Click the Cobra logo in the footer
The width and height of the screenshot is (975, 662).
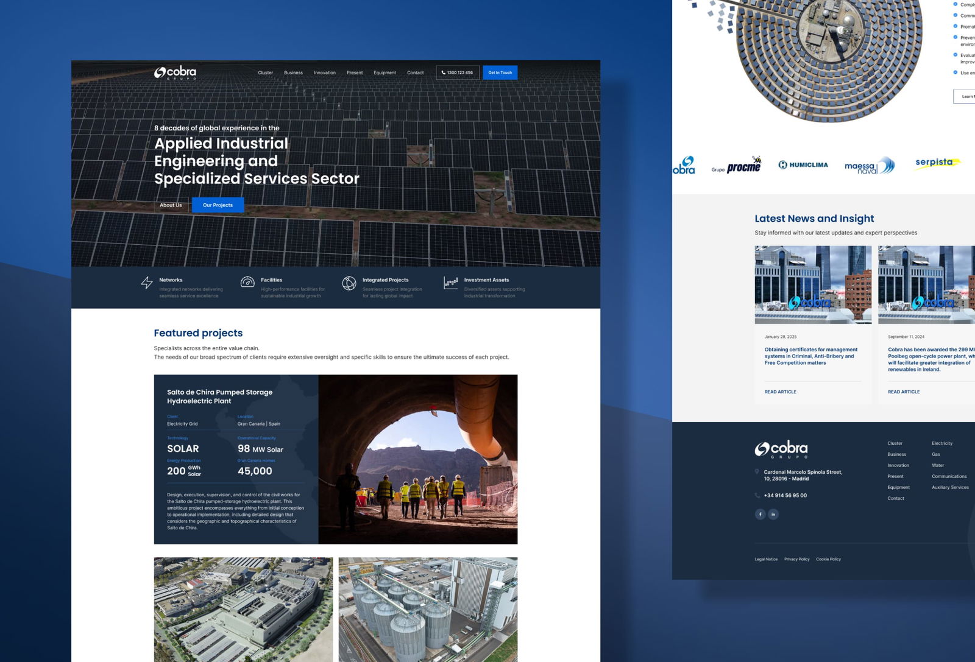pyautogui.click(x=781, y=449)
